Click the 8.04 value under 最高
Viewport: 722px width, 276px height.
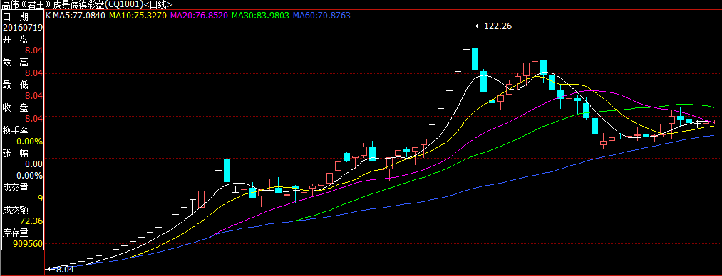pos(34,73)
